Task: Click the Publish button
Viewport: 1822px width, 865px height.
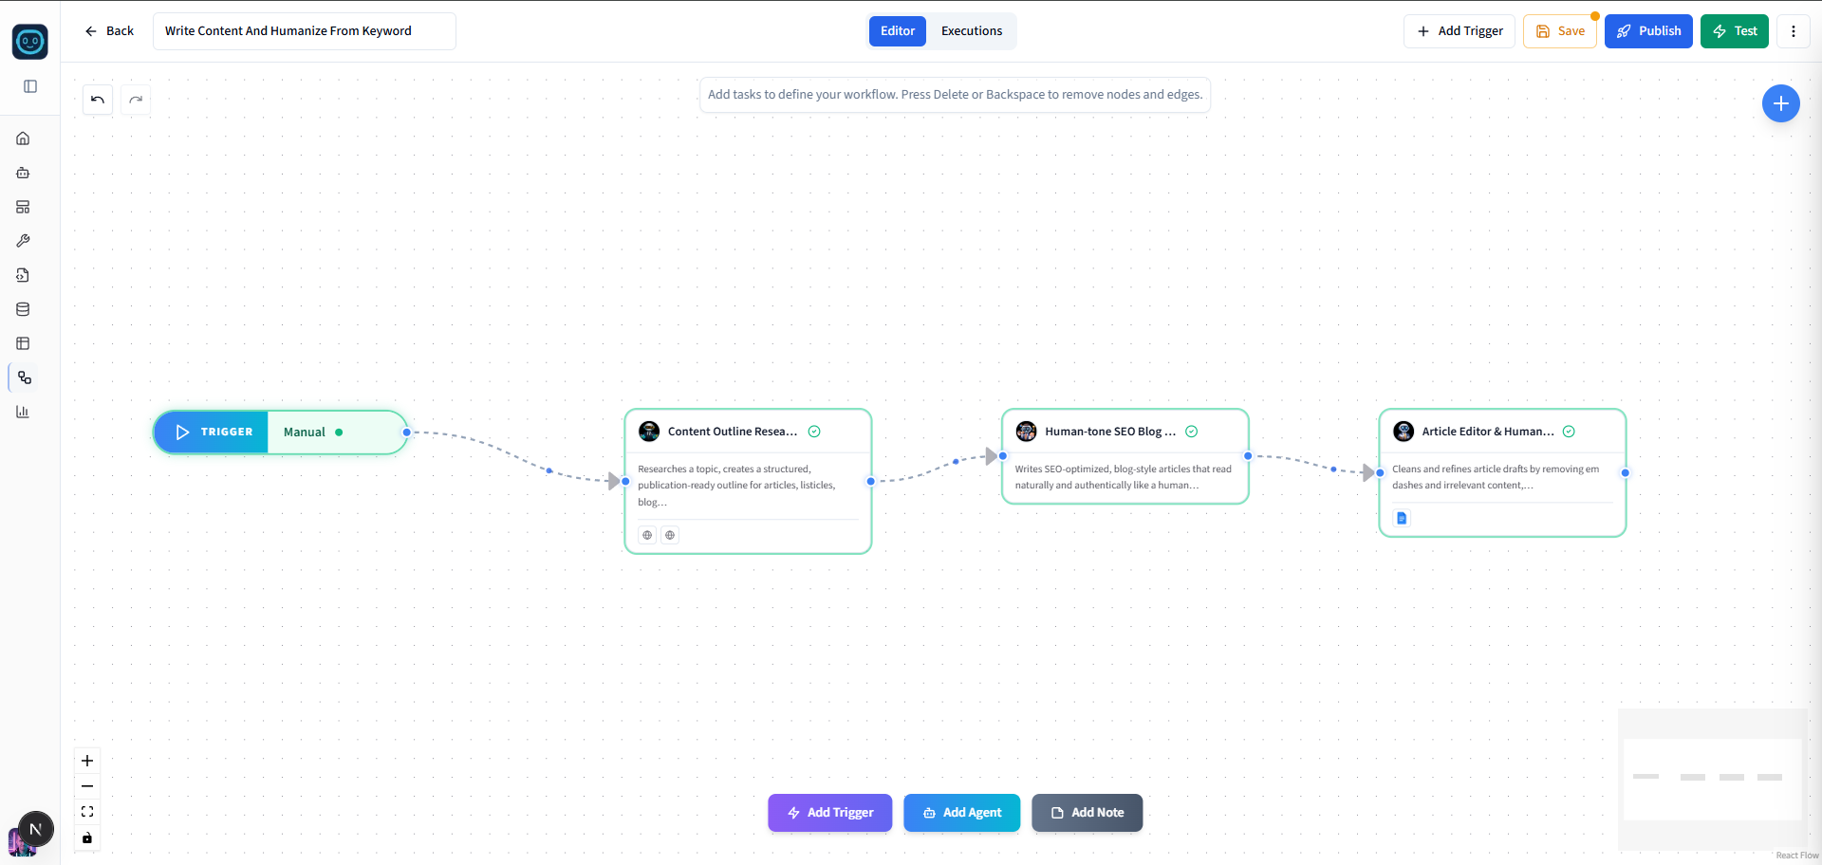Action: coord(1648,31)
